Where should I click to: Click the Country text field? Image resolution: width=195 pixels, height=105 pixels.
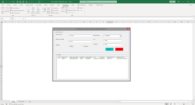[112, 45]
